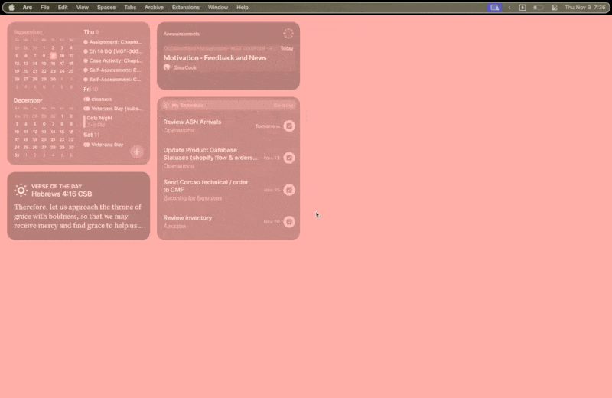The height and width of the screenshot is (398, 612).
Task: Click the loading spinner icon in Announcements widget
Action: (288, 34)
